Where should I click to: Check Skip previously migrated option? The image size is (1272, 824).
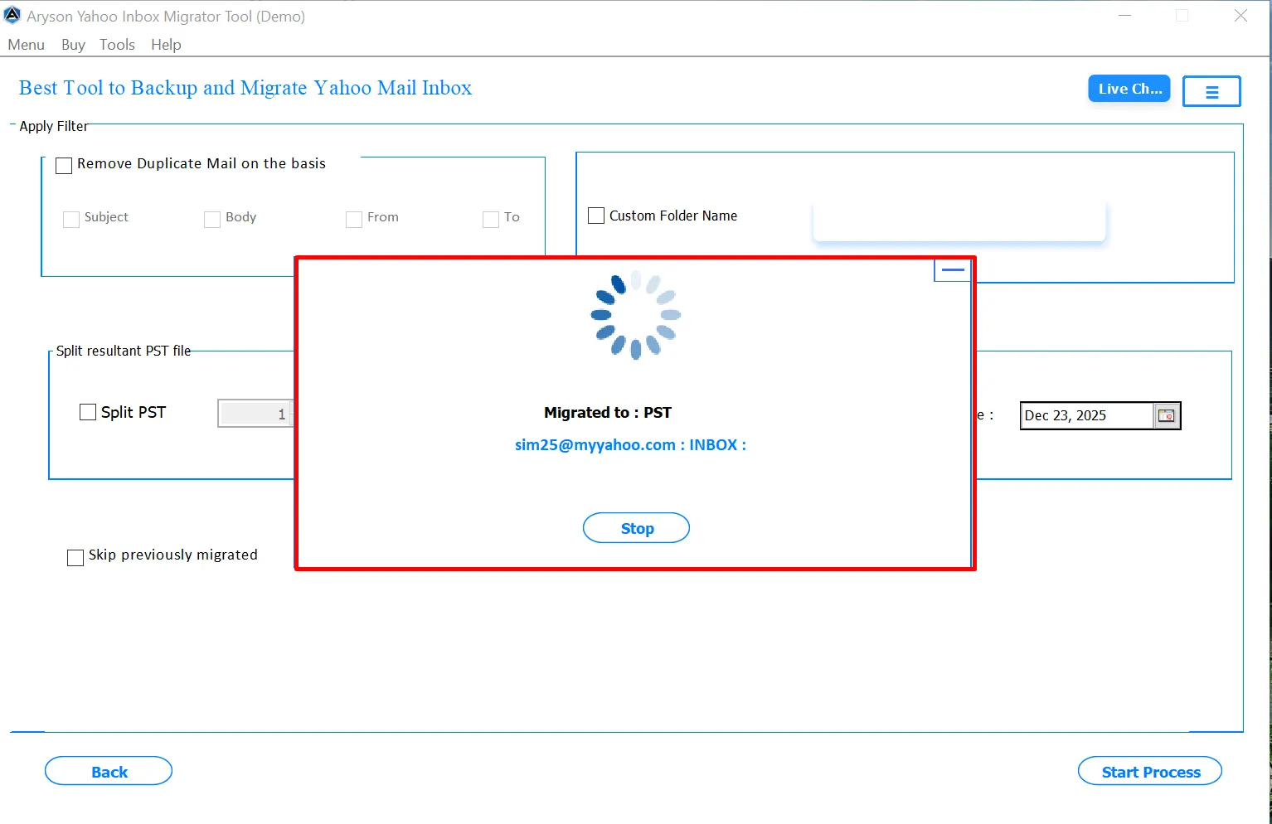[x=75, y=557]
